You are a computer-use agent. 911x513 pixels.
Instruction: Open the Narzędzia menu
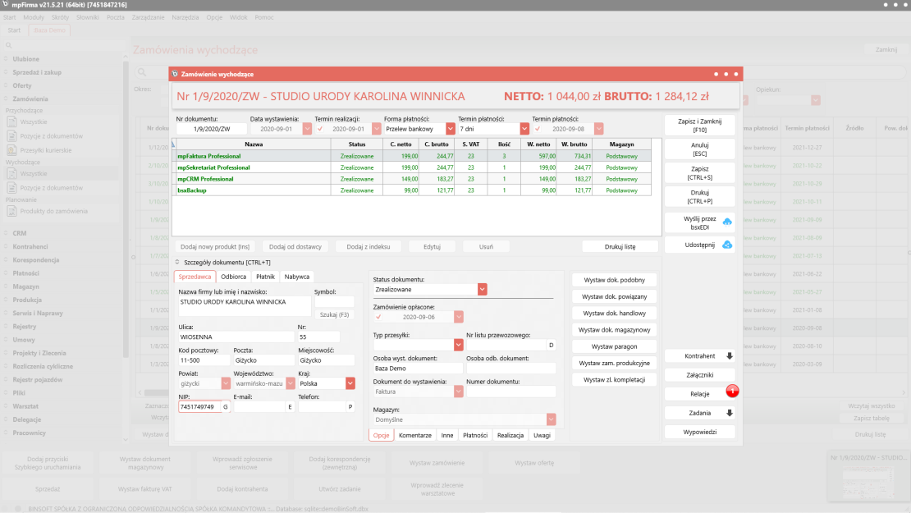(x=185, y=17)
